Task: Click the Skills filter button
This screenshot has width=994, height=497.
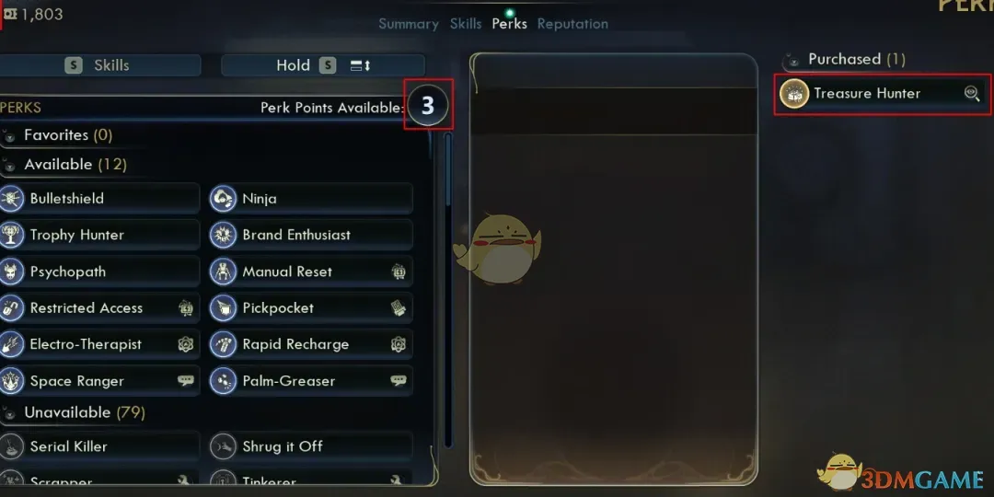Action: click(x=100, y=65)
